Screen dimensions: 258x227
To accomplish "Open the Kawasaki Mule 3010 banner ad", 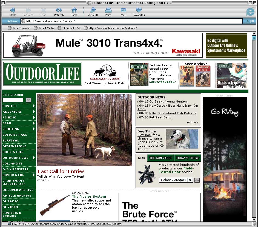I will click(103, 45).
